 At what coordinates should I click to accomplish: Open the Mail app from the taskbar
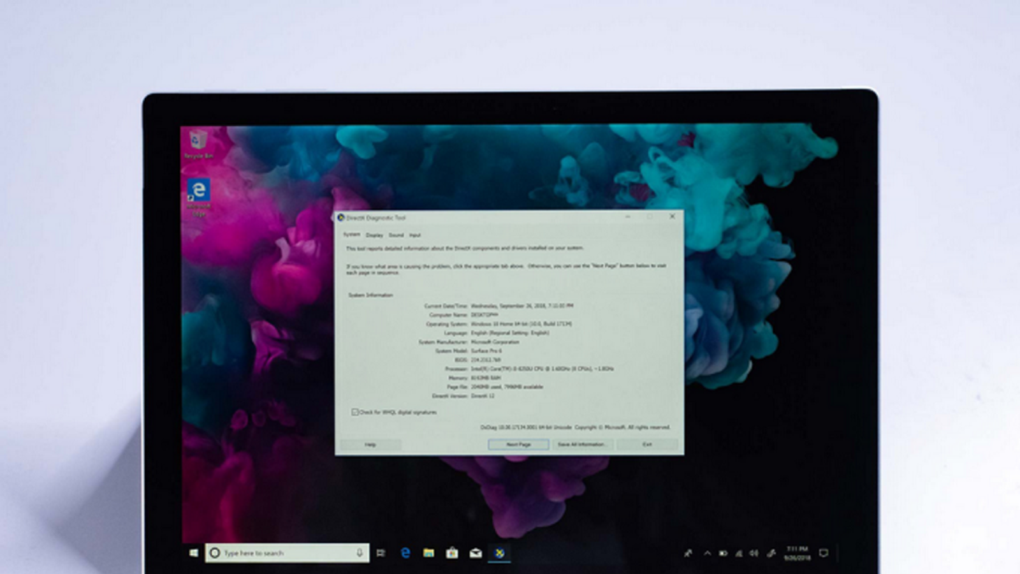point(476,553)
